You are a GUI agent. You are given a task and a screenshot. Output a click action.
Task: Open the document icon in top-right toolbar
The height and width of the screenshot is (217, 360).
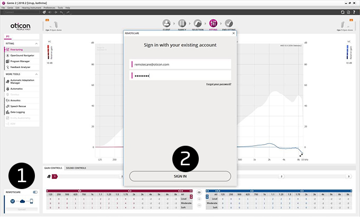click(x=348, y=12)
